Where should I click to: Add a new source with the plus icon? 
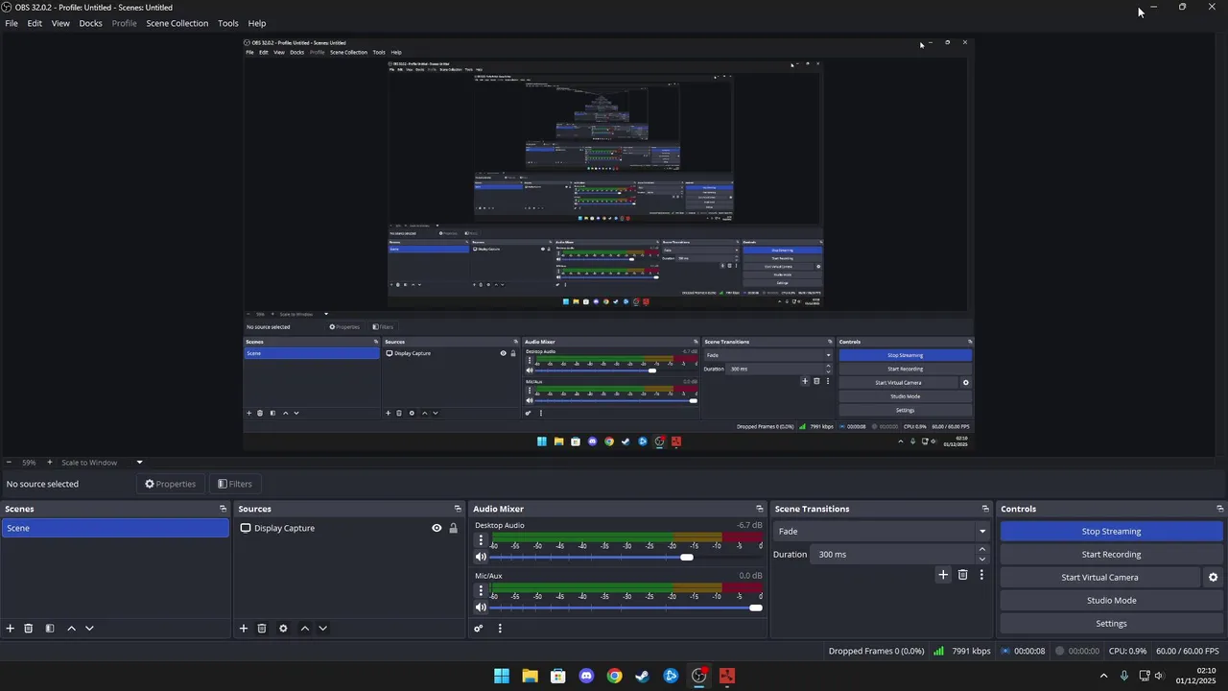[244, 629]
